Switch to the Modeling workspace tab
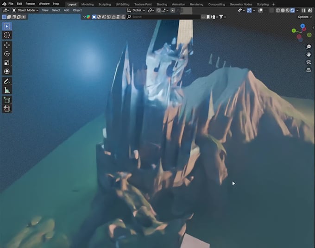The height and width of the screenshot is (248, 315). pyautogui.click(x=88, y=4)
